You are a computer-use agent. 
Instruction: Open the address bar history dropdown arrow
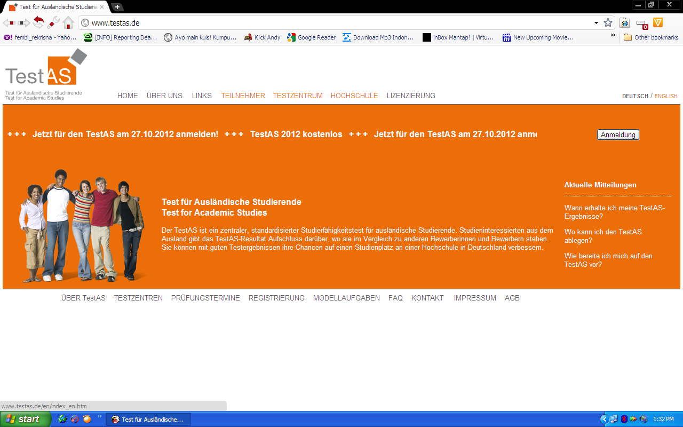(x=596, y=23)
